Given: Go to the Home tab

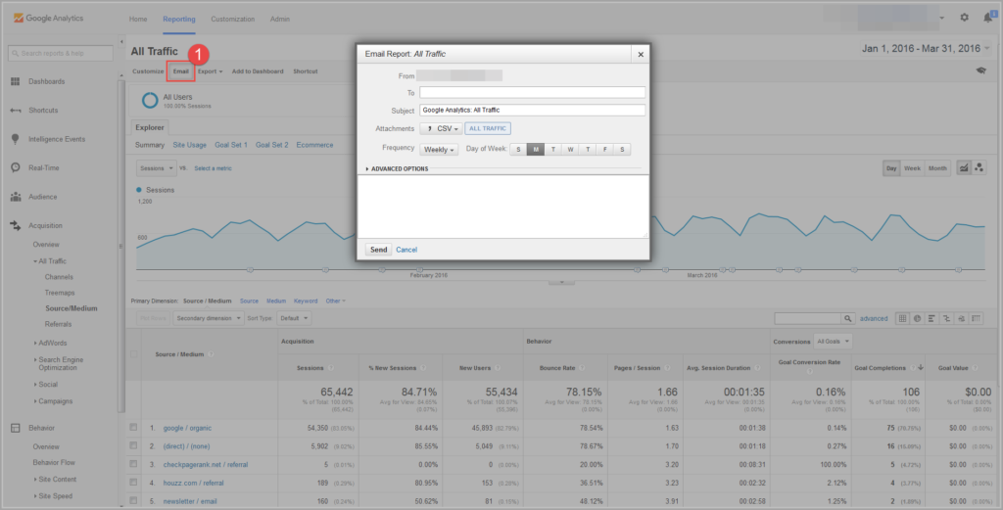Looking at the screenshot, I should 138,20.
